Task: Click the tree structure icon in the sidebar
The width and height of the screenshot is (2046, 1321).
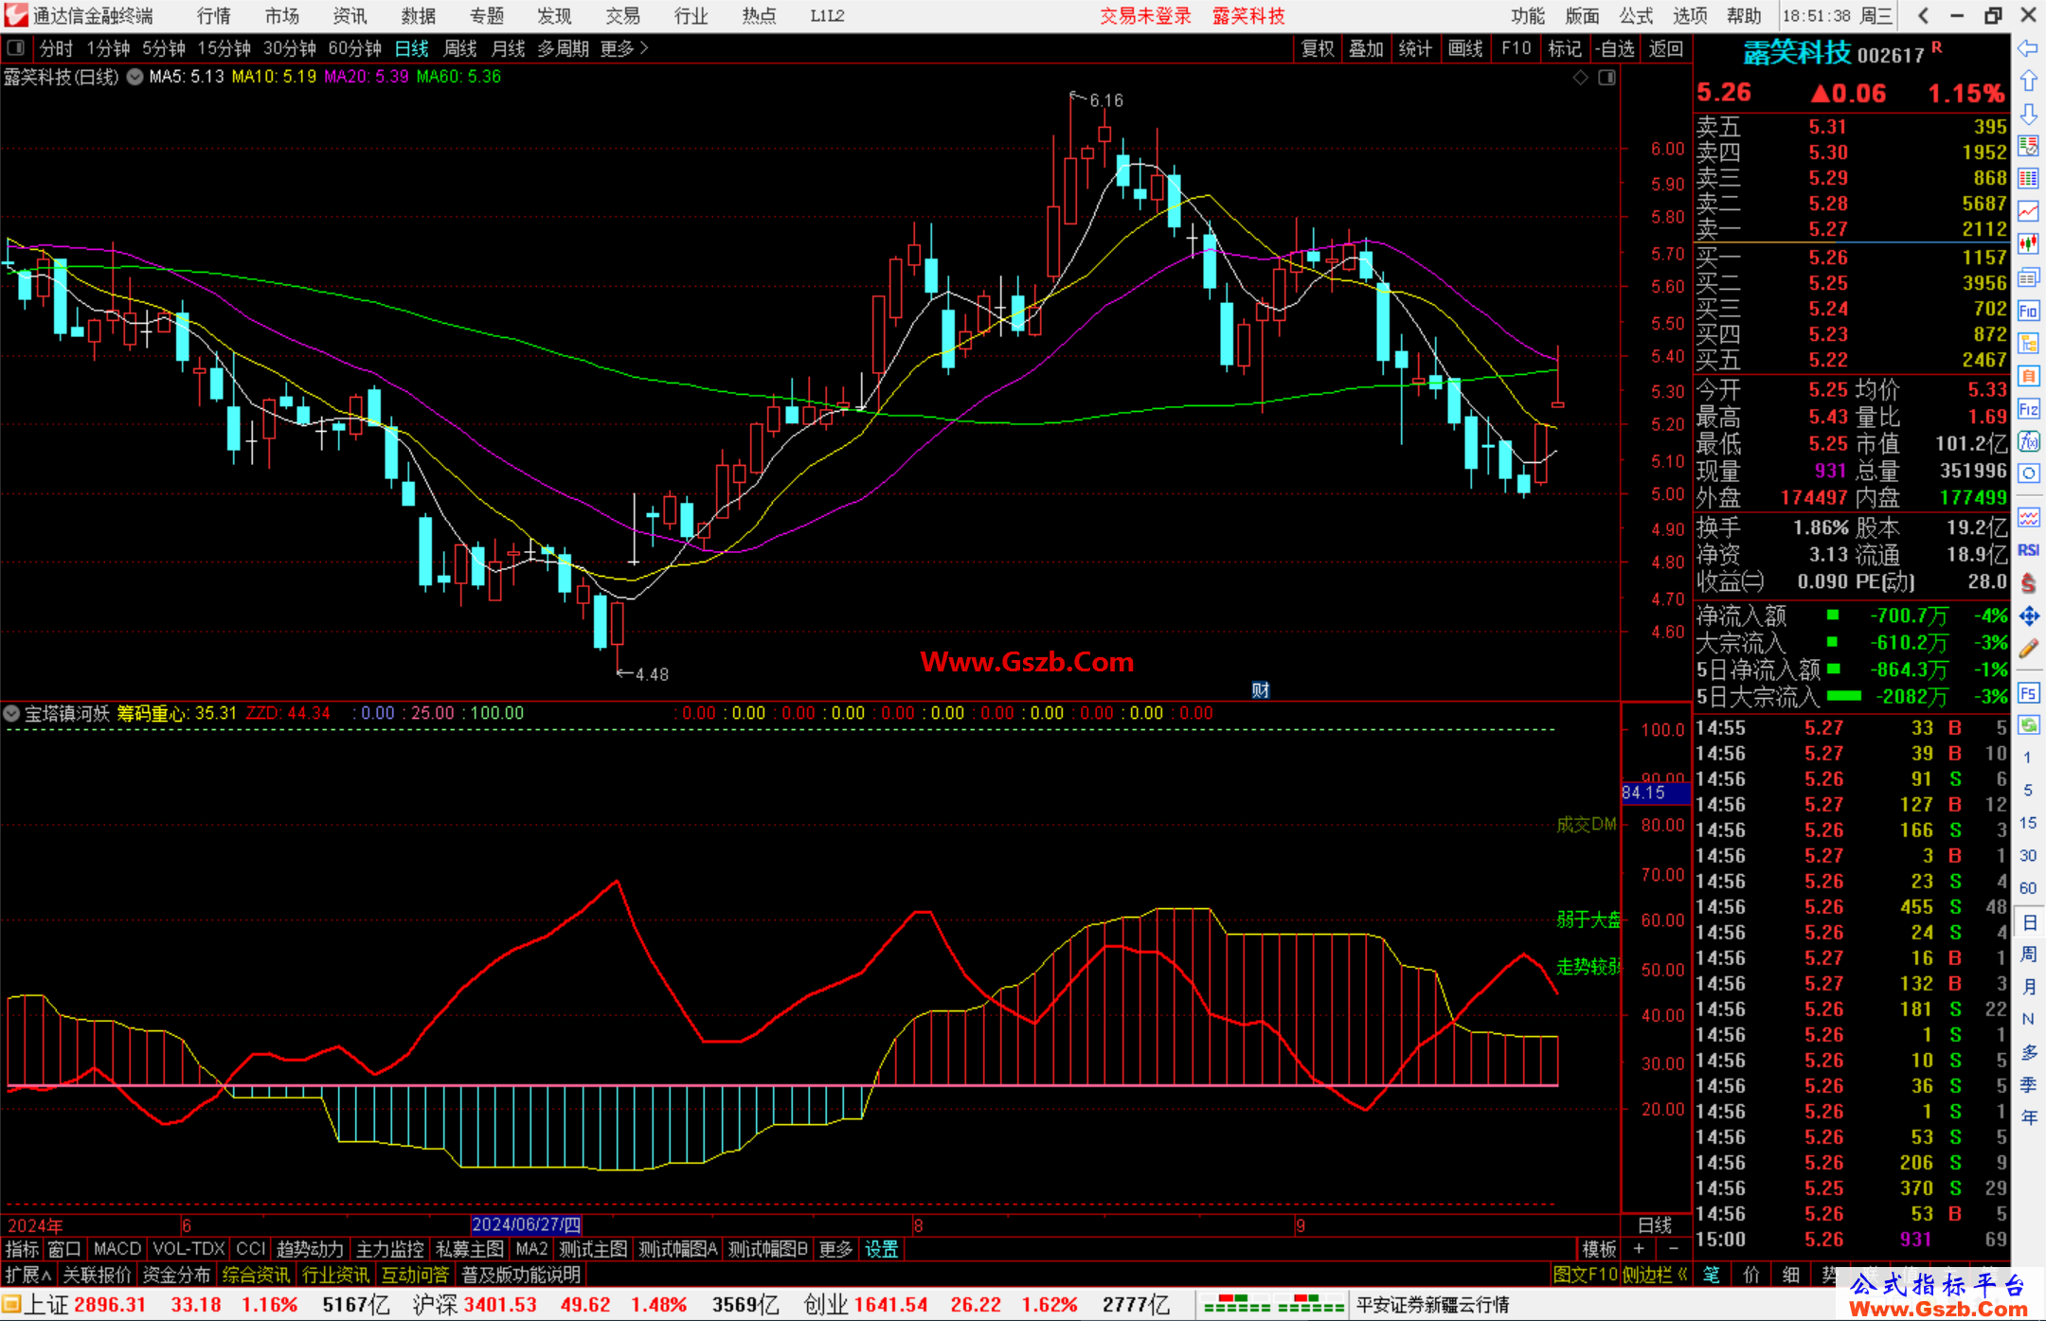Action: coord(2028,343)
